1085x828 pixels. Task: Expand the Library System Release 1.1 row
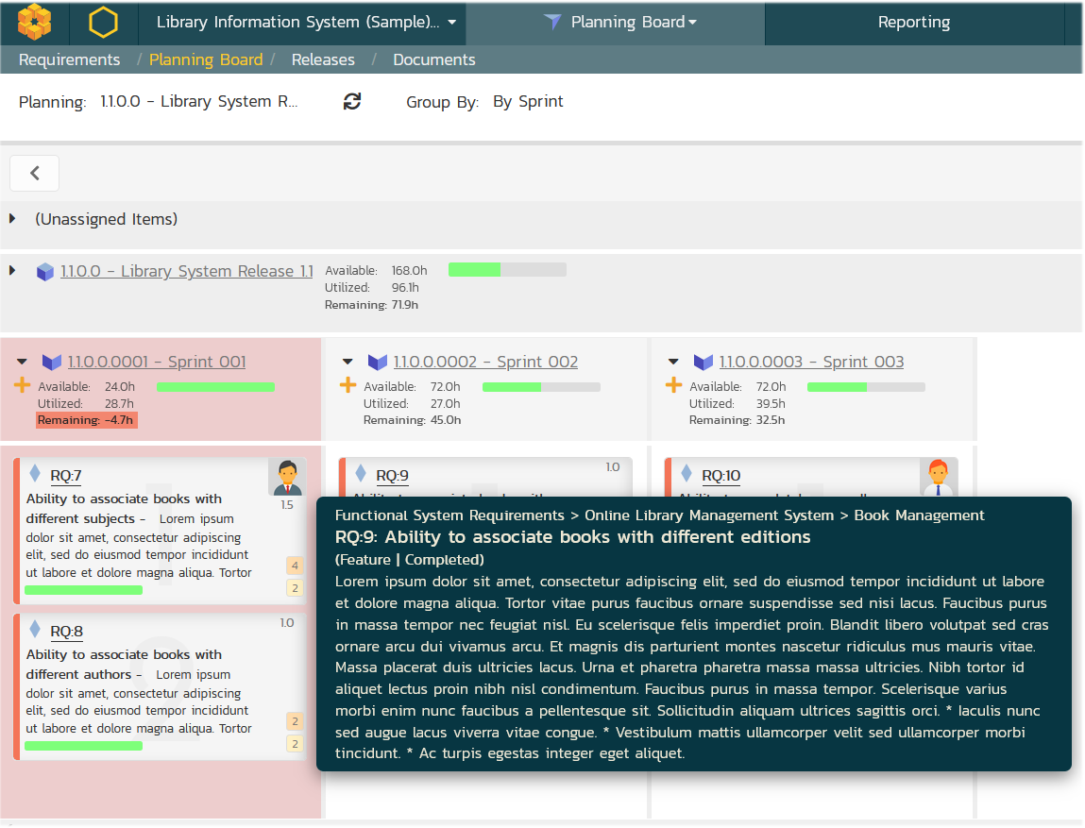click(13, 271)
